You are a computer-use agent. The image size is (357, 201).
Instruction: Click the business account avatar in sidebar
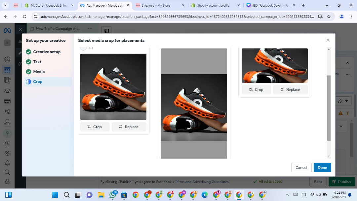click(7, 43)
